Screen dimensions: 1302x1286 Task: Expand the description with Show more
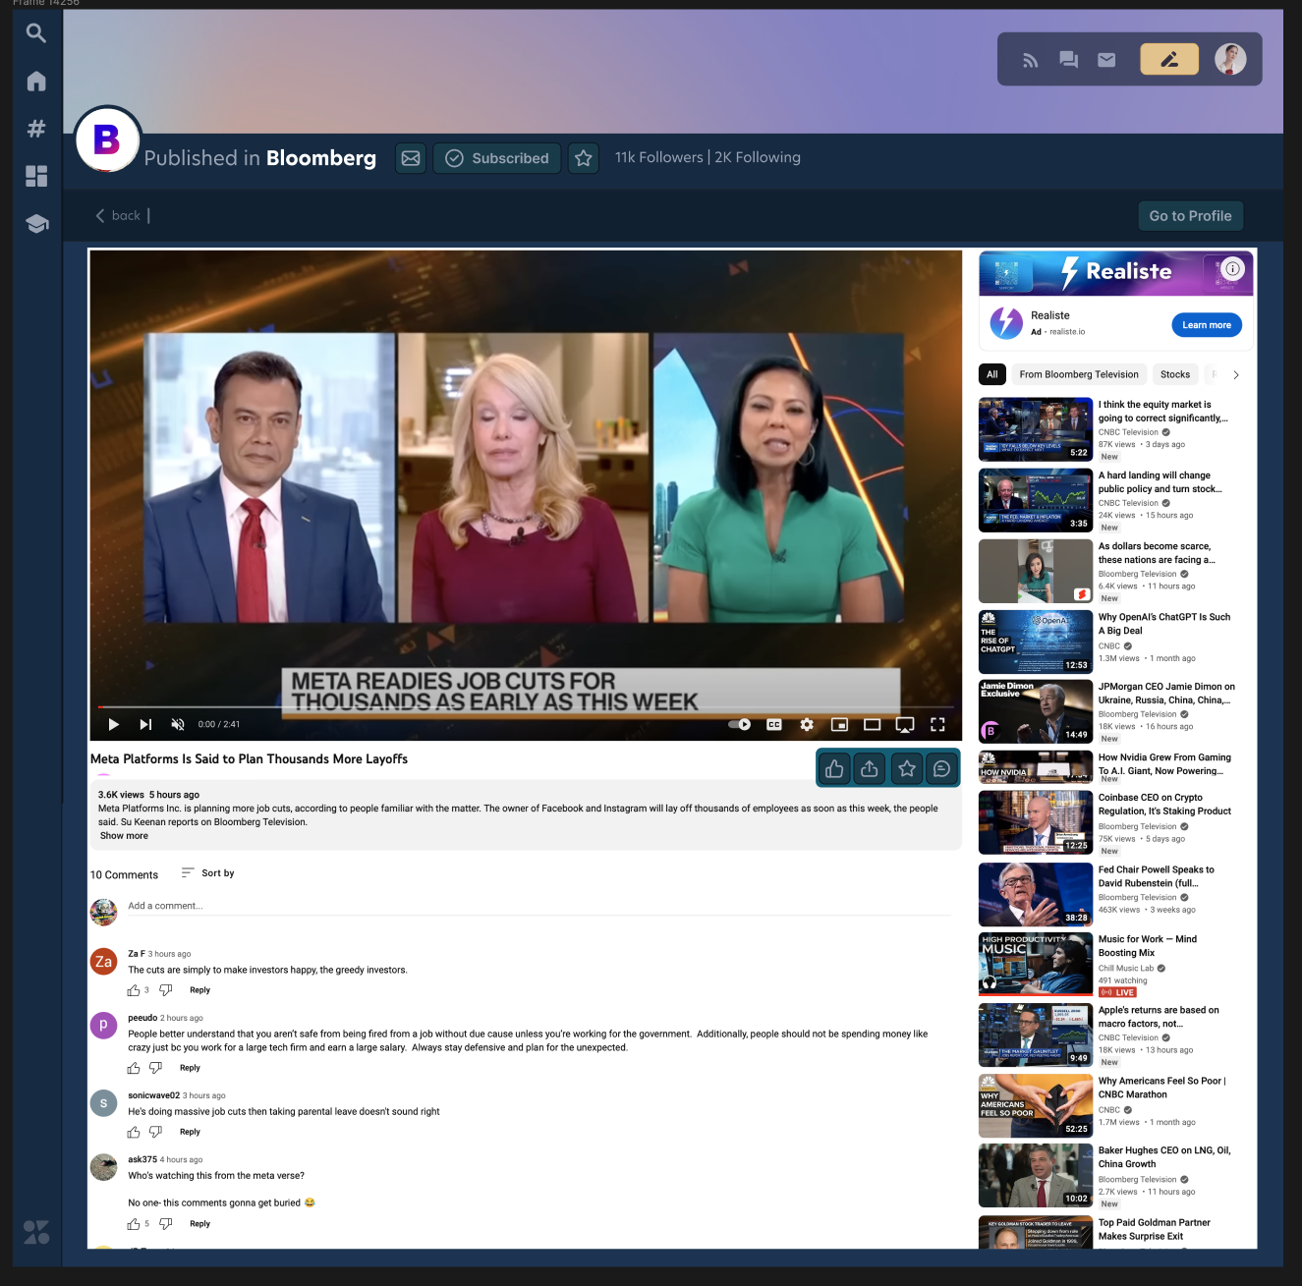click(123, 835)
